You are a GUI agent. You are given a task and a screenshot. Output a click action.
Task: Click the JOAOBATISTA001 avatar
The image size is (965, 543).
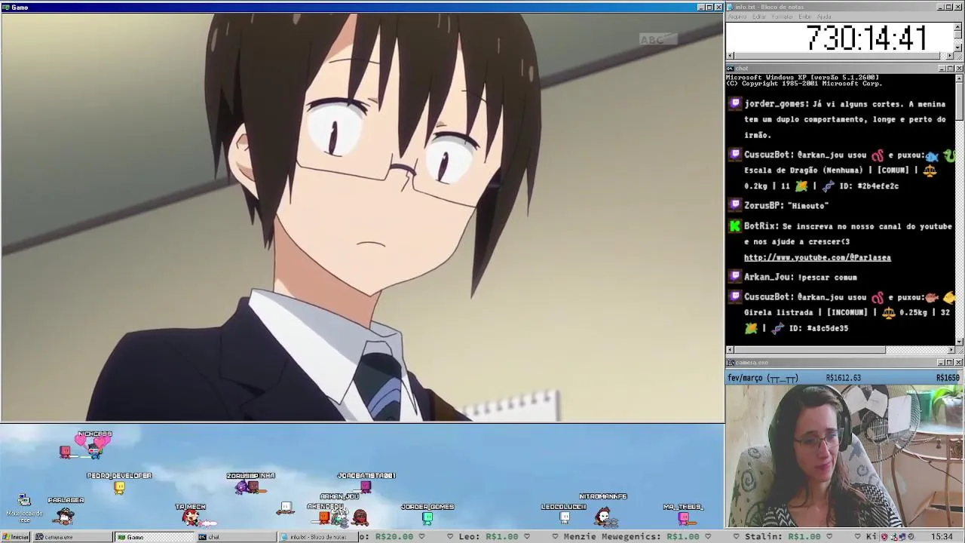tap(366, 487)
